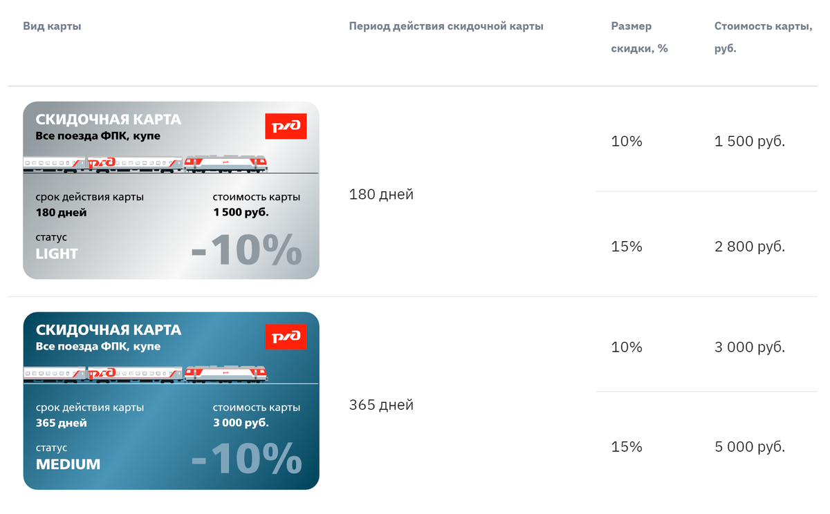Click the train illustration on blue card
This screenshot has width=830, height=514.
[145, 374]
